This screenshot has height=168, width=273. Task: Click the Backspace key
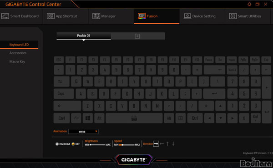pyautogui.click(x=214, y=70)
